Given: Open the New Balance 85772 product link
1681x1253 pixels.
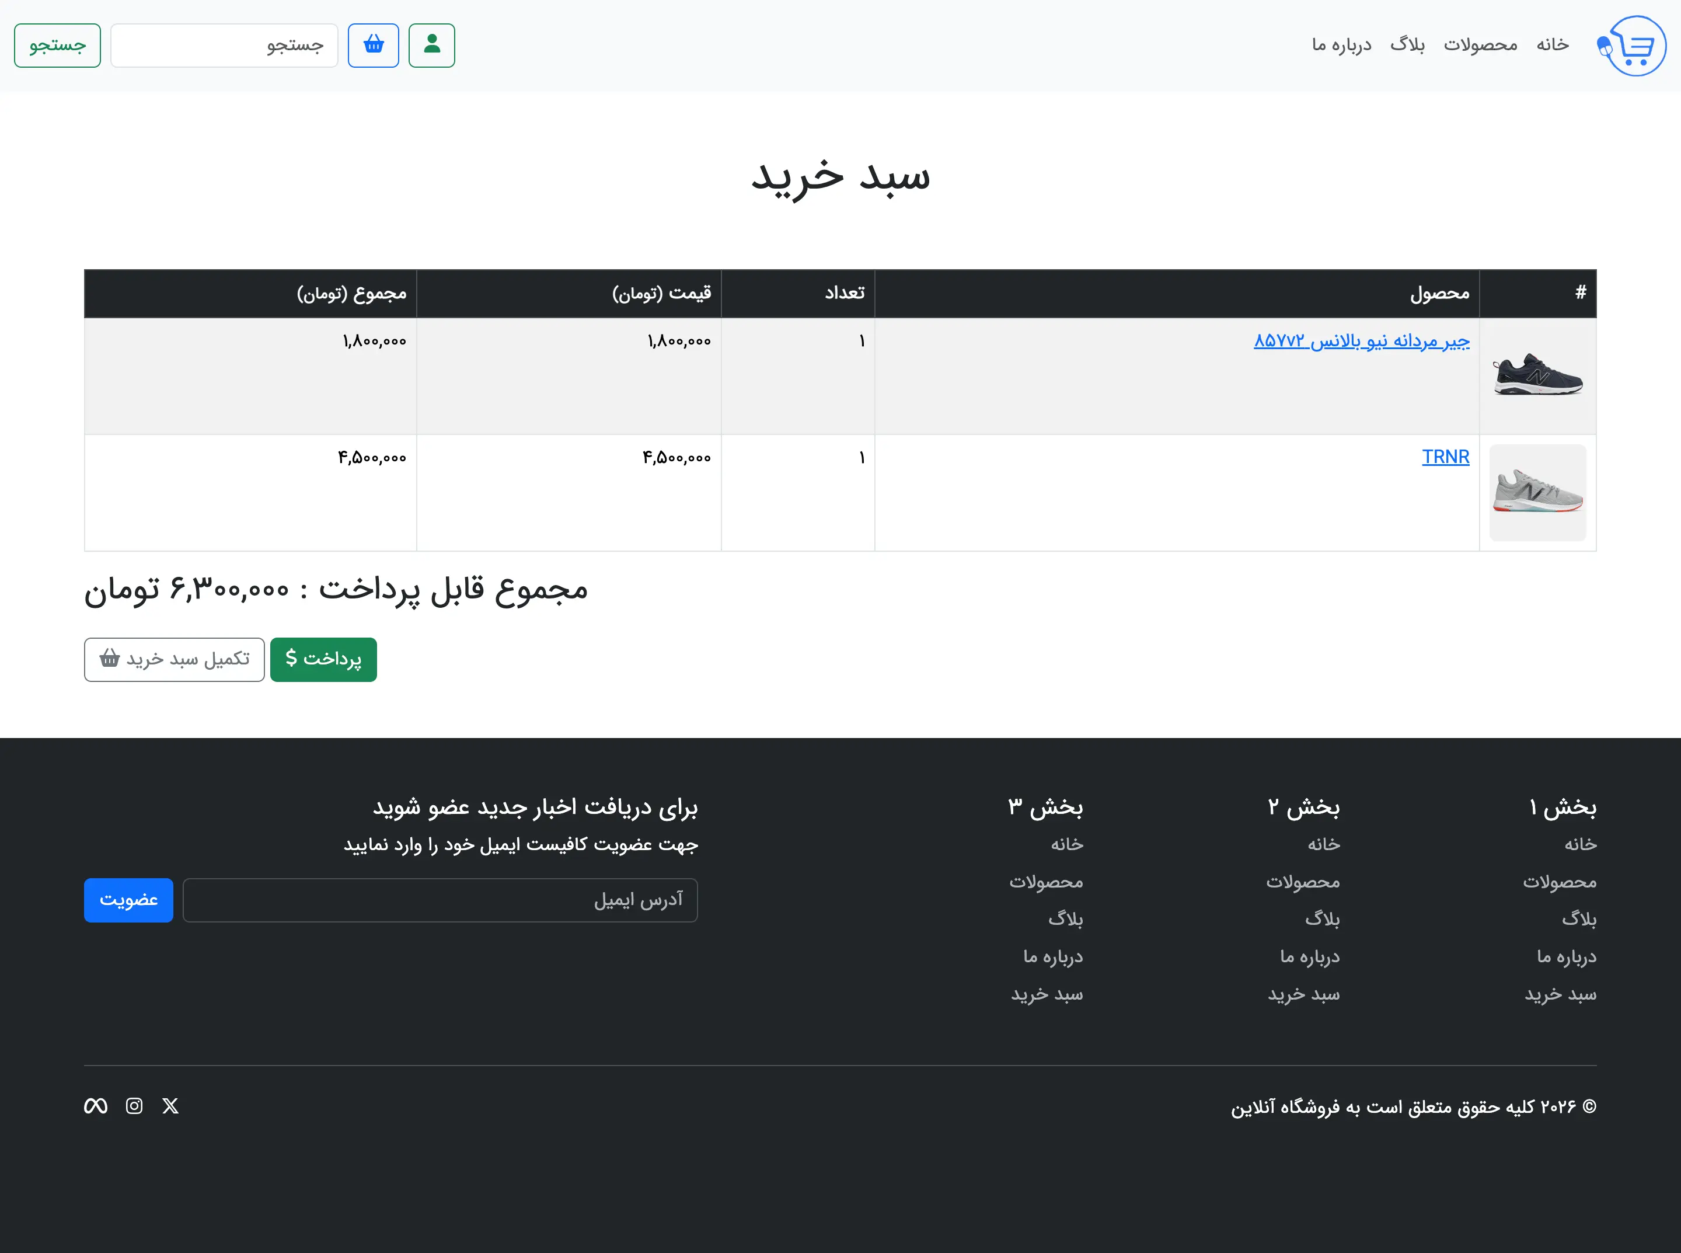Looking at the screenshot, I should point(1361,340).
